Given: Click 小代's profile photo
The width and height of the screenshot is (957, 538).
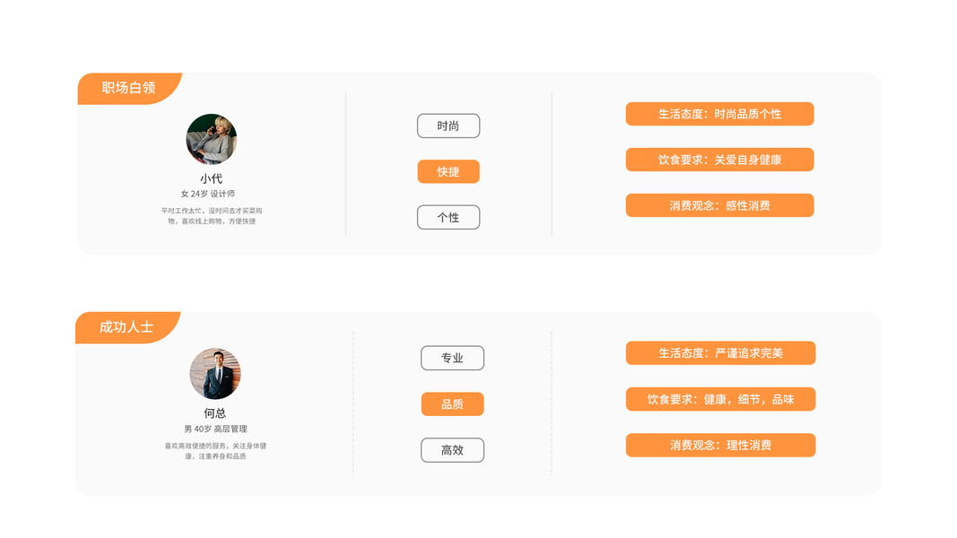Looking at the screenshot, I should click(x=212, y=139).
